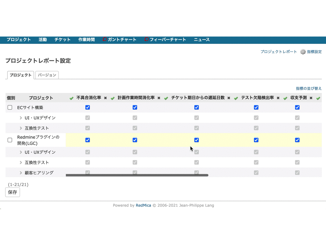326x245 pixels.
Task: Expand first UI・UXデザイン under ECサイト構築
Action: coord(20,118)
